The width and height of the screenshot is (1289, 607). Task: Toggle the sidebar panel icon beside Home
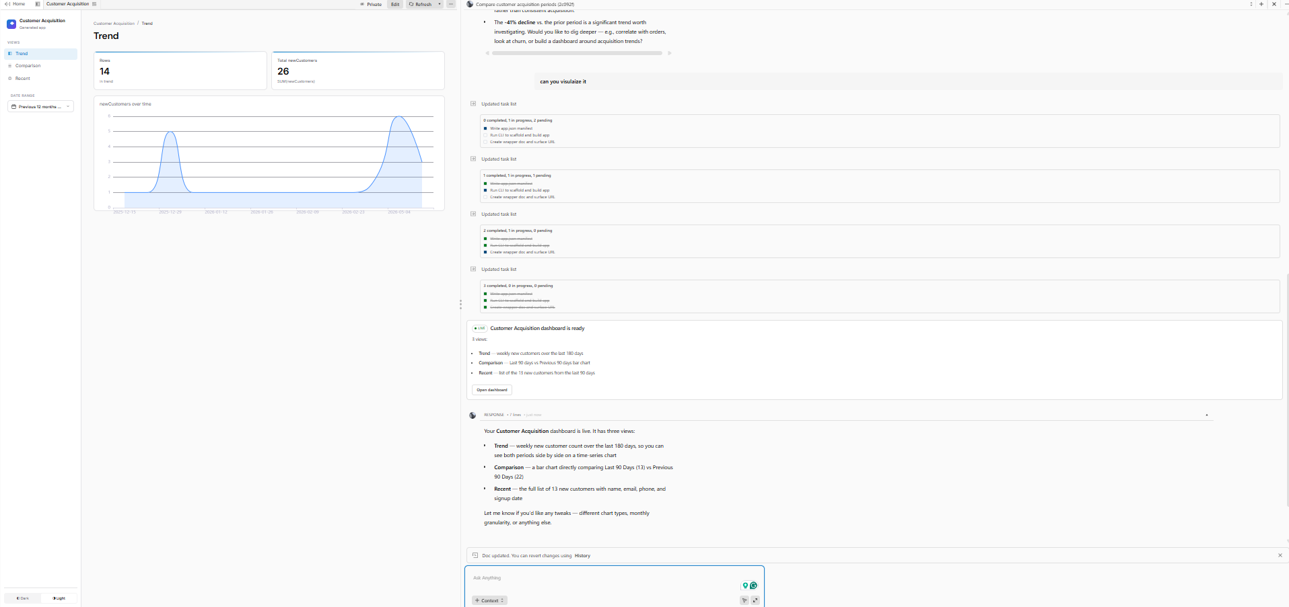37,4
